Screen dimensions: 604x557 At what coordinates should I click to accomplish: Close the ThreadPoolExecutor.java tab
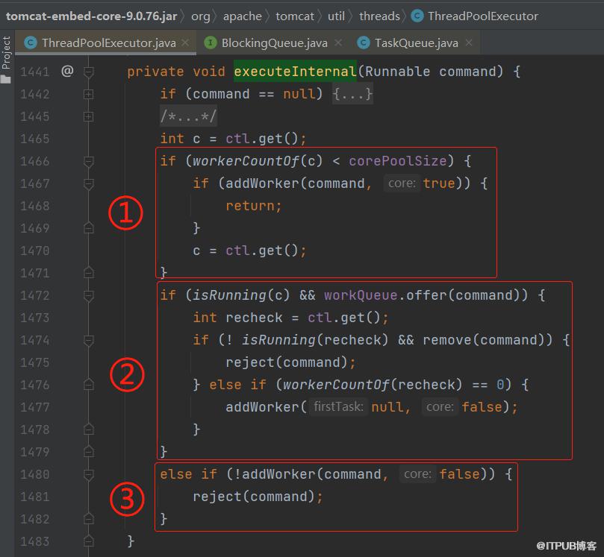(x=185, y=43)
